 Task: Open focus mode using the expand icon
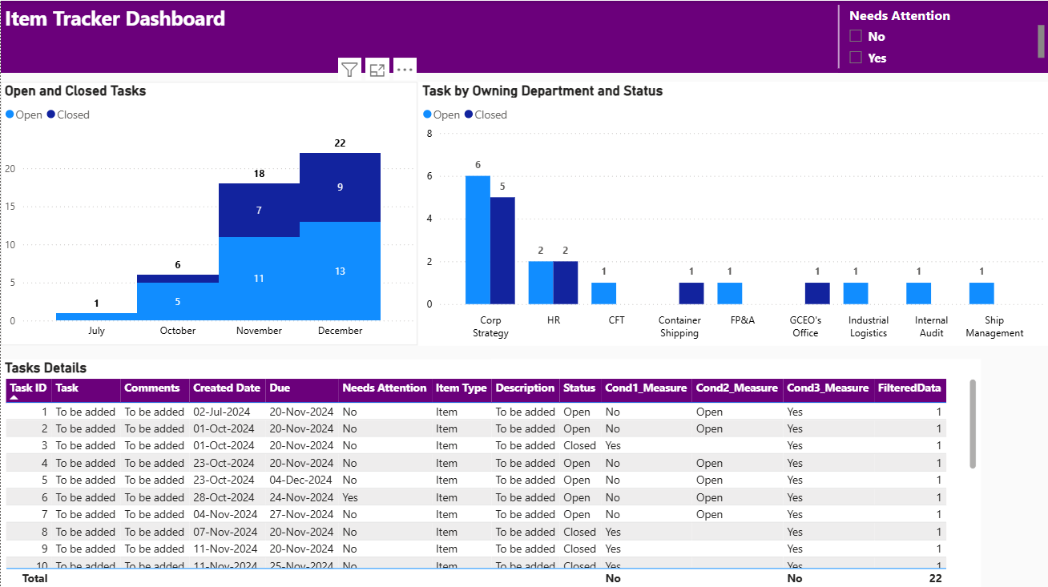[377, 69]
